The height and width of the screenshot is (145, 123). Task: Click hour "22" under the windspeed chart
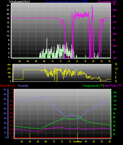[x=102, y=61]
